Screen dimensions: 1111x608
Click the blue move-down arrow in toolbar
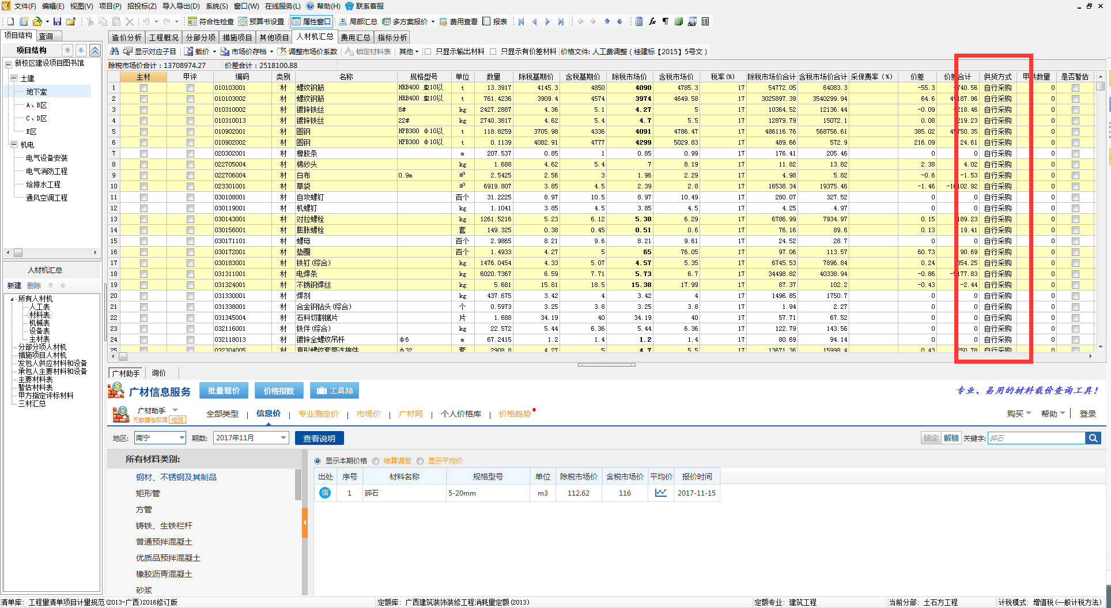619,21
